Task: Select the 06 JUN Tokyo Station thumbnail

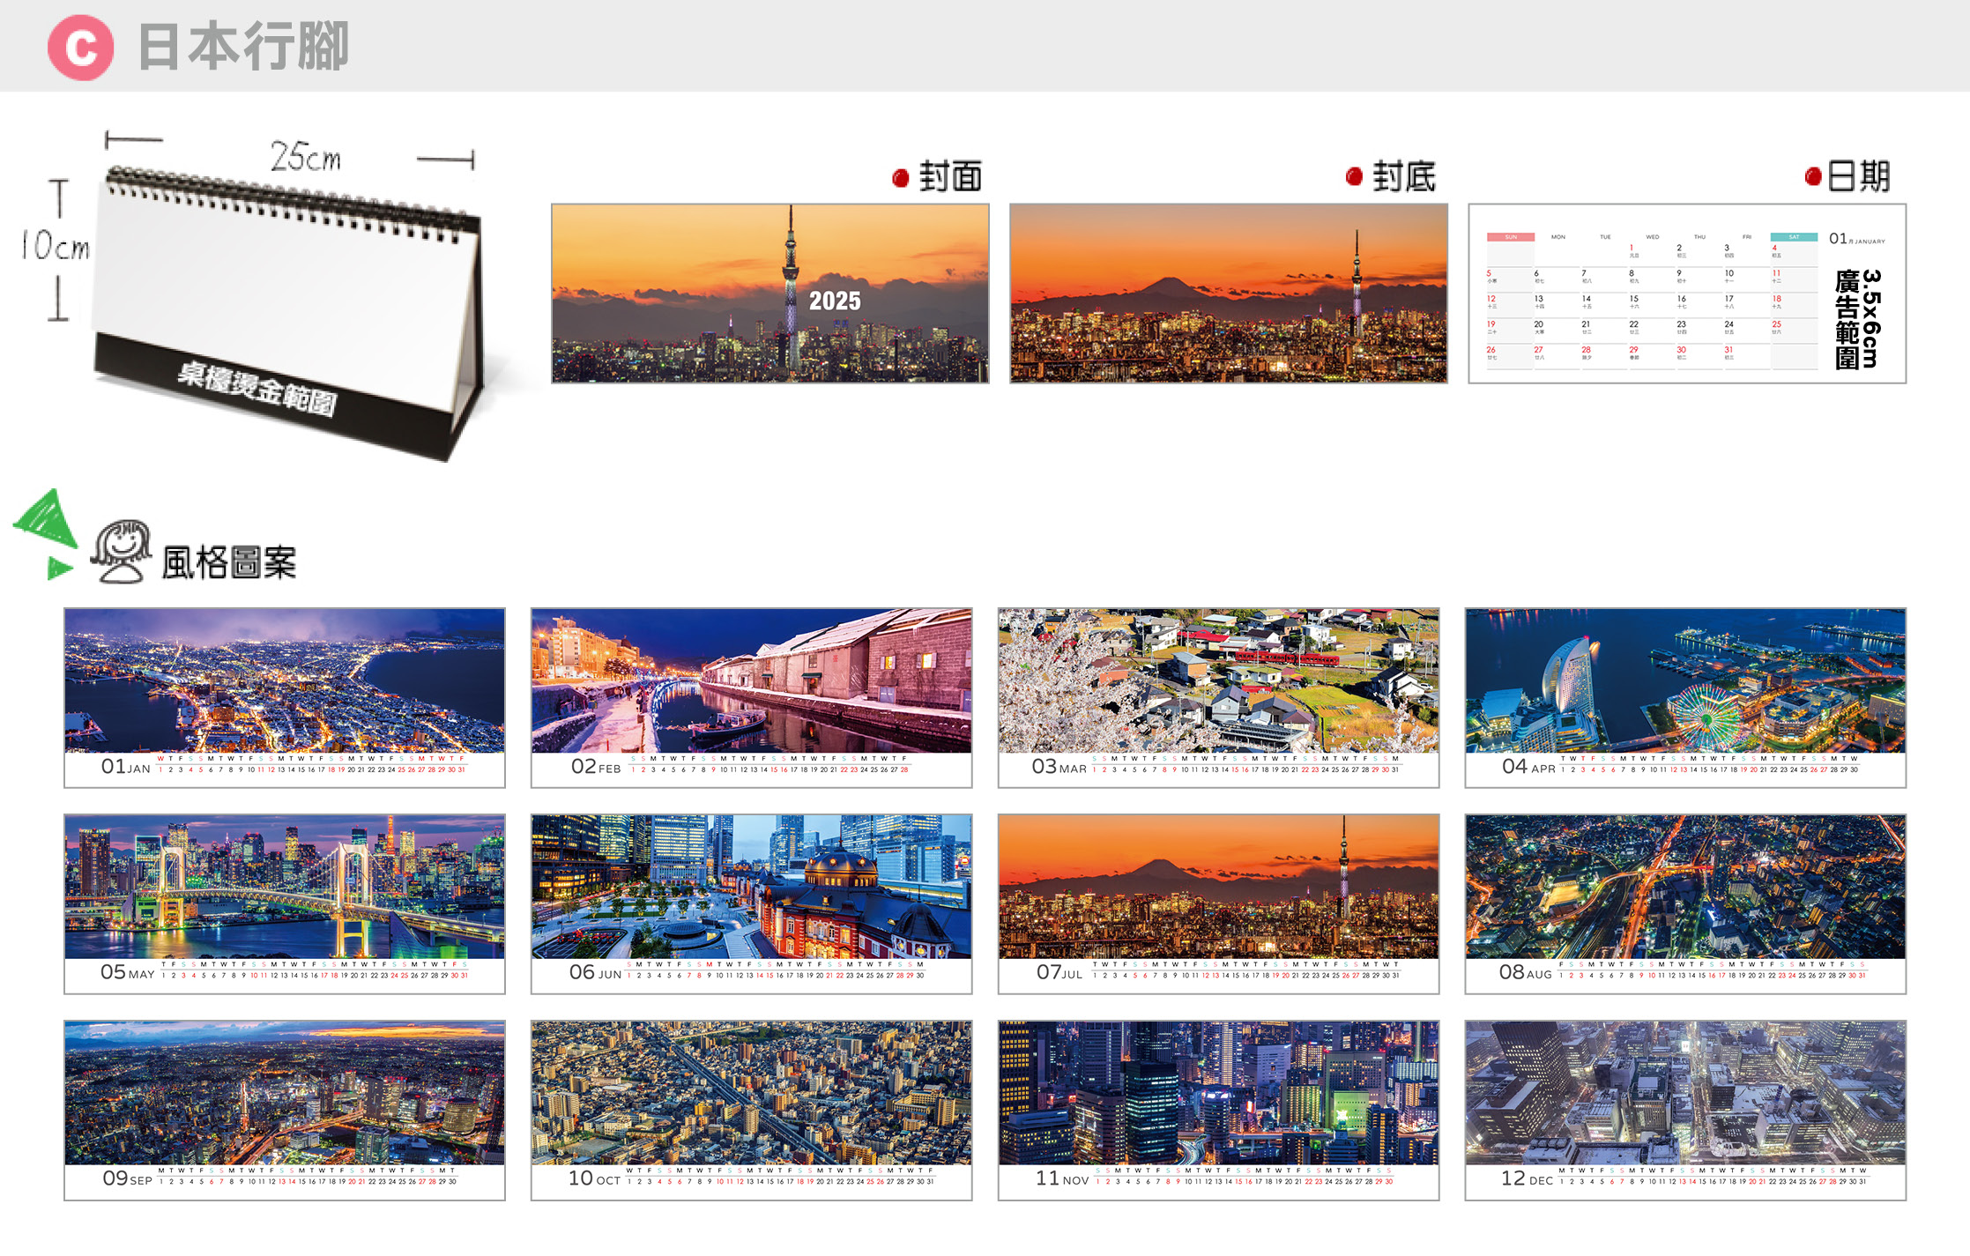Action: [x=751, y=887]
